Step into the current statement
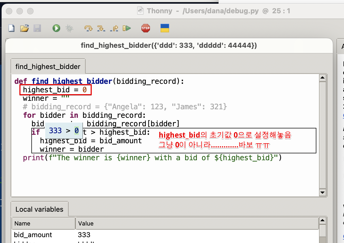 (x=101, y=28)
